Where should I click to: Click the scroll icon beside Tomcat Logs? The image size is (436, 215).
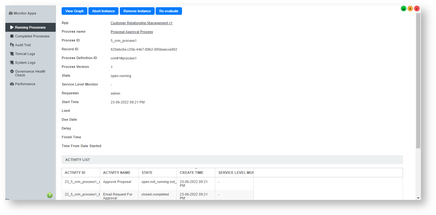pos(12,54)
